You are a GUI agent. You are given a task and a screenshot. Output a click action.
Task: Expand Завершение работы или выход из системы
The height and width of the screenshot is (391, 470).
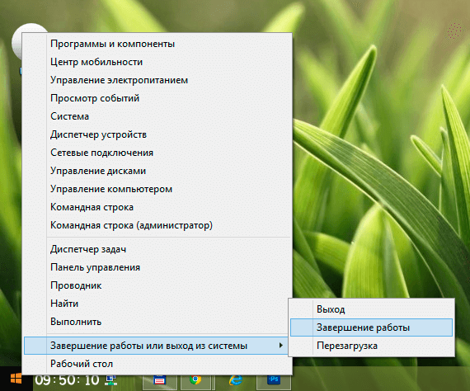pyautogui.click(x=156, y=346)
